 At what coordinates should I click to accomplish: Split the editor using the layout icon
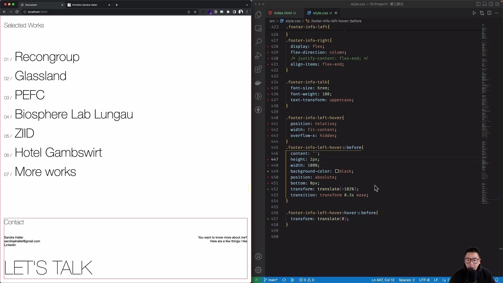coord(489,13)
